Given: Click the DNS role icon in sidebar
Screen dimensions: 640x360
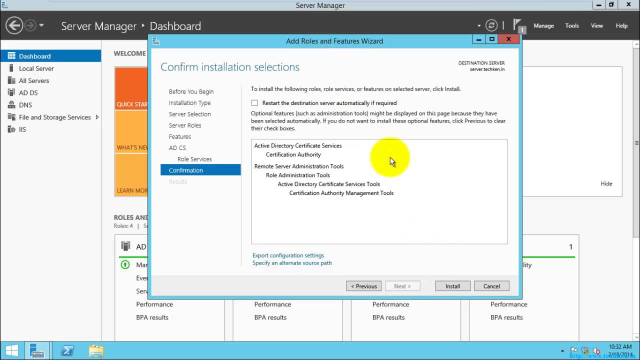Looking at the screenshot, I should click(x=11, y=105).
